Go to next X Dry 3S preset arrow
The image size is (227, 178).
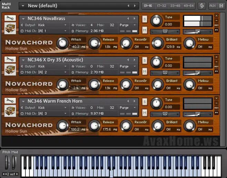(x=135, y=60)
